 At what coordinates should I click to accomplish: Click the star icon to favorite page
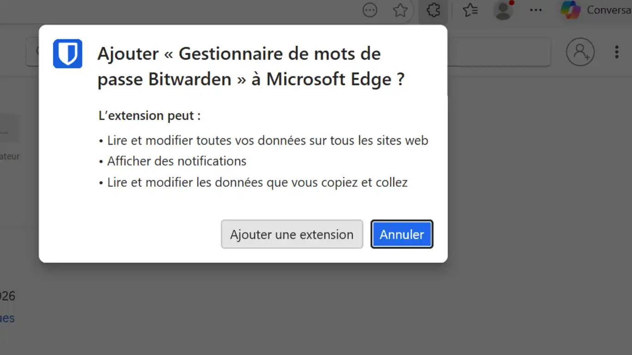click(x=400, y=10)
